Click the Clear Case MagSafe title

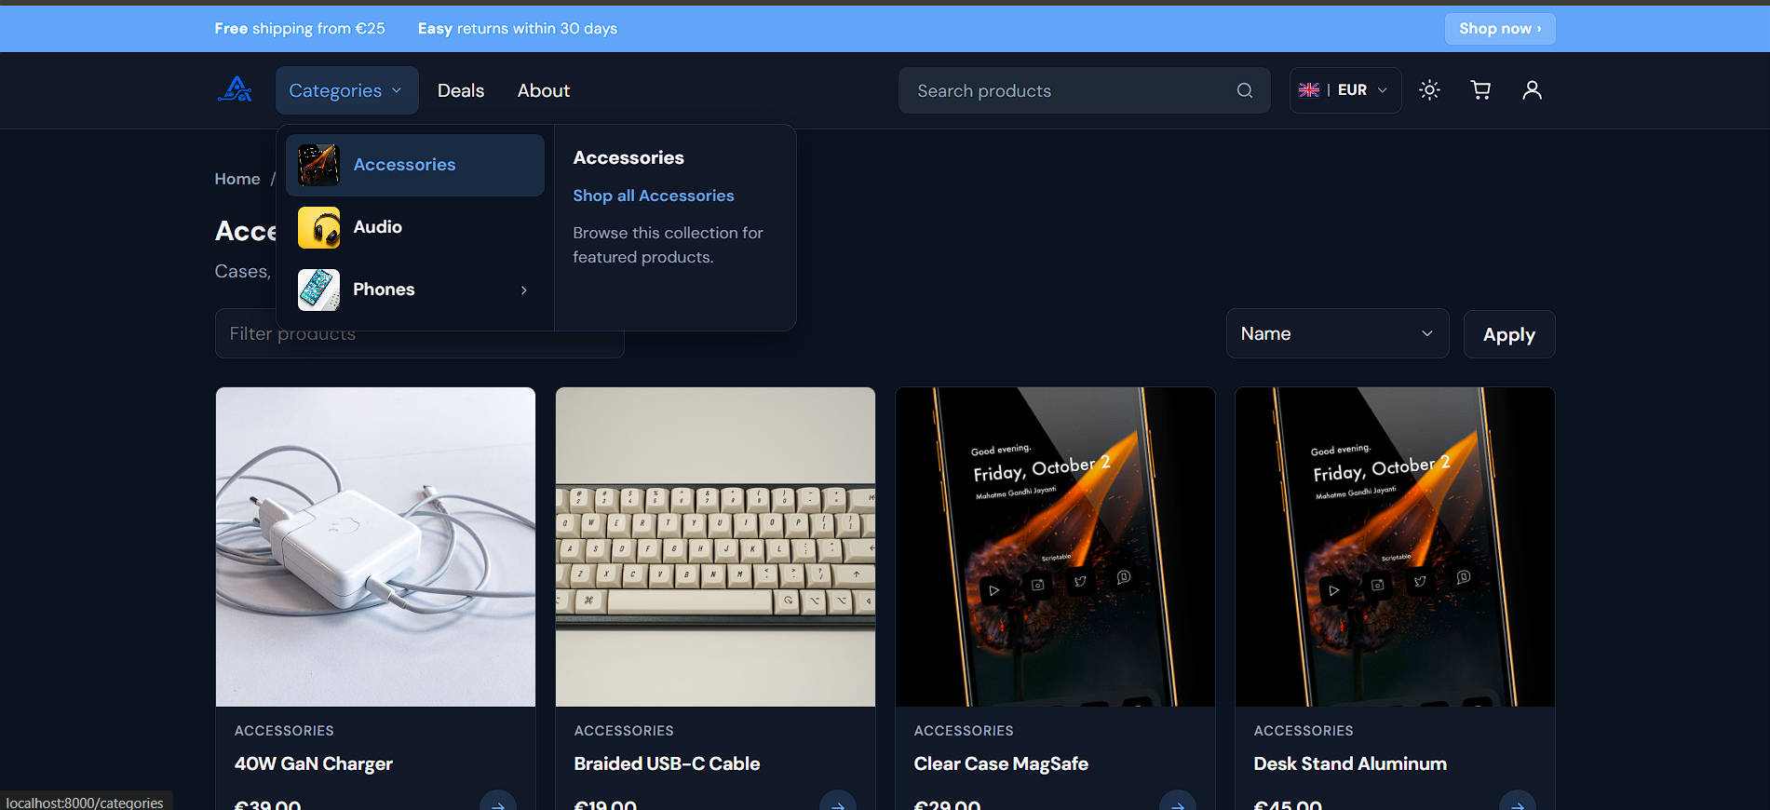click(1001, 763)
